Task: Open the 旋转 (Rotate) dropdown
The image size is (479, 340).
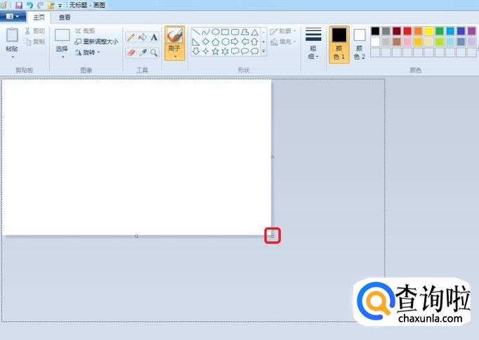Action: point(88,52)
